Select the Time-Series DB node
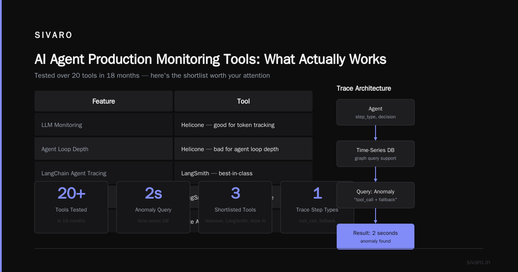The height and width of the screenshot is (272, 518). coord(376,154)
